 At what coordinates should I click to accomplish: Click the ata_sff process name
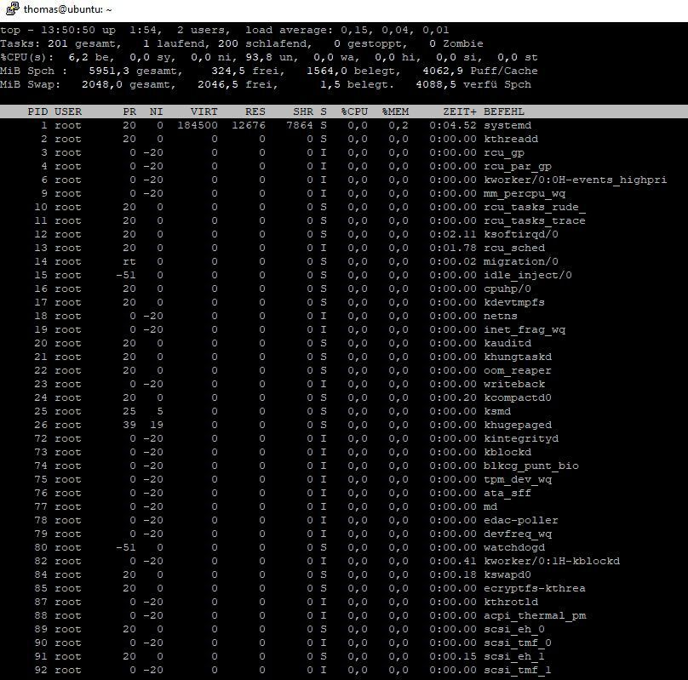tap(507, 493)
